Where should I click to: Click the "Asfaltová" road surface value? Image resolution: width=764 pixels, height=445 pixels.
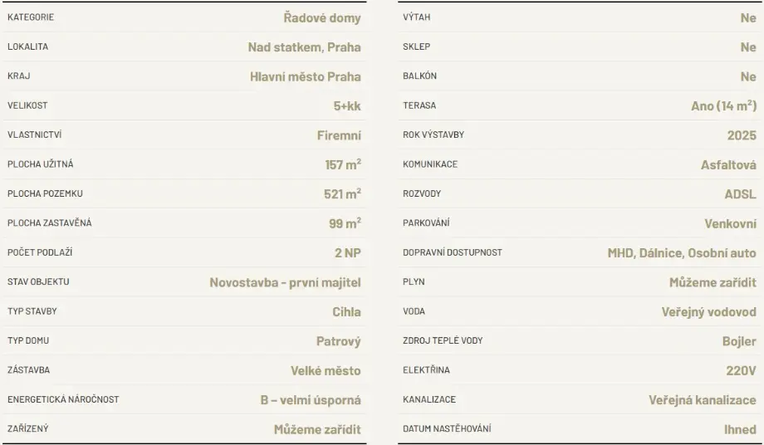(728, 164)
